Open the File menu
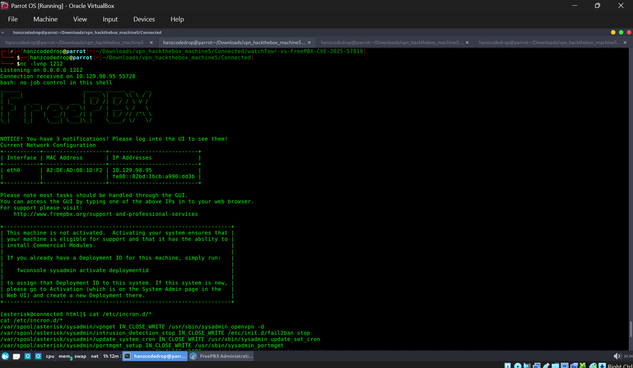This screenshot has height=368, width=633. tap(13, 19)
